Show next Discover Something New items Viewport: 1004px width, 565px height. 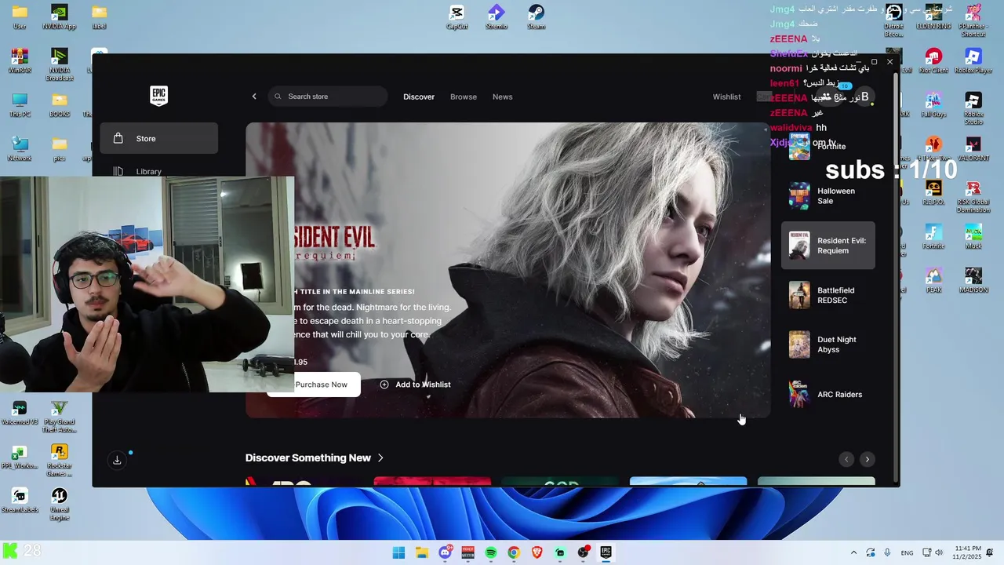coord(867,459)
